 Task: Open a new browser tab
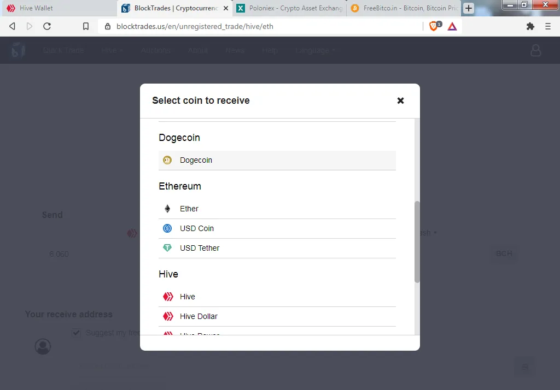pos(469,8)
